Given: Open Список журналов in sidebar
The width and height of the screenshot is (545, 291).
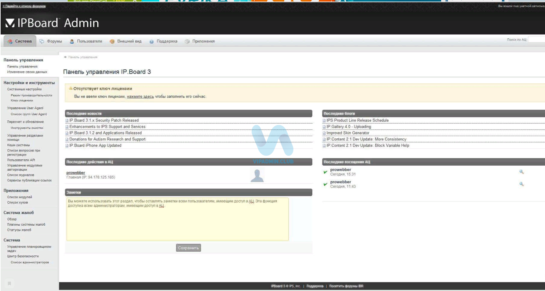Looking at the screenshot, I should click(20, 175).
